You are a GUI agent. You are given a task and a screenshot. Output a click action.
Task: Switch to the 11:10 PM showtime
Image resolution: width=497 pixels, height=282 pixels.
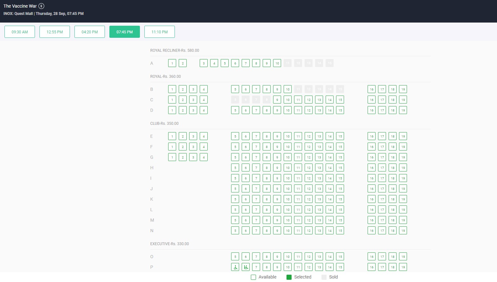click(160, 32)
